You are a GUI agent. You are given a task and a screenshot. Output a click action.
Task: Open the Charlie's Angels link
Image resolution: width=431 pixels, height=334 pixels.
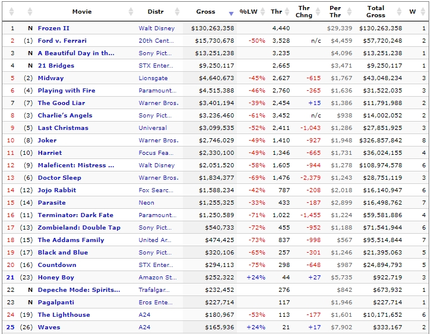point(65,115)
